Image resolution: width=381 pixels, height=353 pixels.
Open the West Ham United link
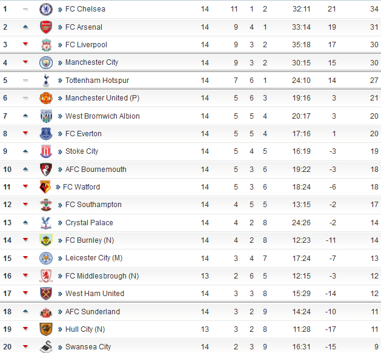(x=94, y=294)
